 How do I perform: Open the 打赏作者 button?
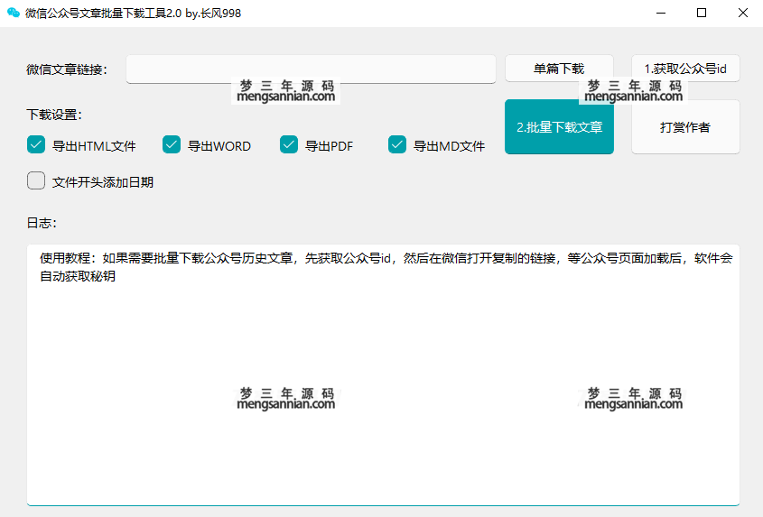pos(685,127)
